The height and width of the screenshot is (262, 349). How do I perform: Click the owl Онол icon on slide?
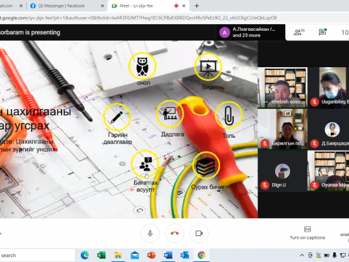tap(142, 66)
